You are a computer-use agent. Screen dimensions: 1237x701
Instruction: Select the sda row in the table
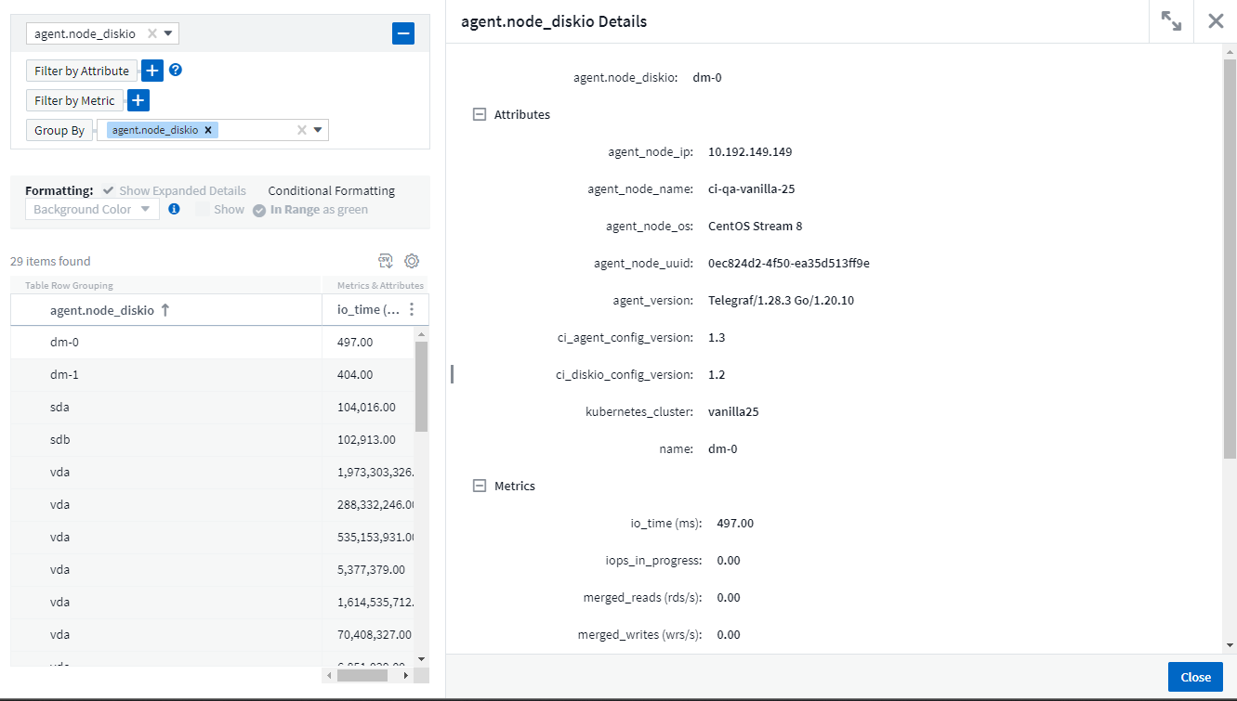(60, 407)
